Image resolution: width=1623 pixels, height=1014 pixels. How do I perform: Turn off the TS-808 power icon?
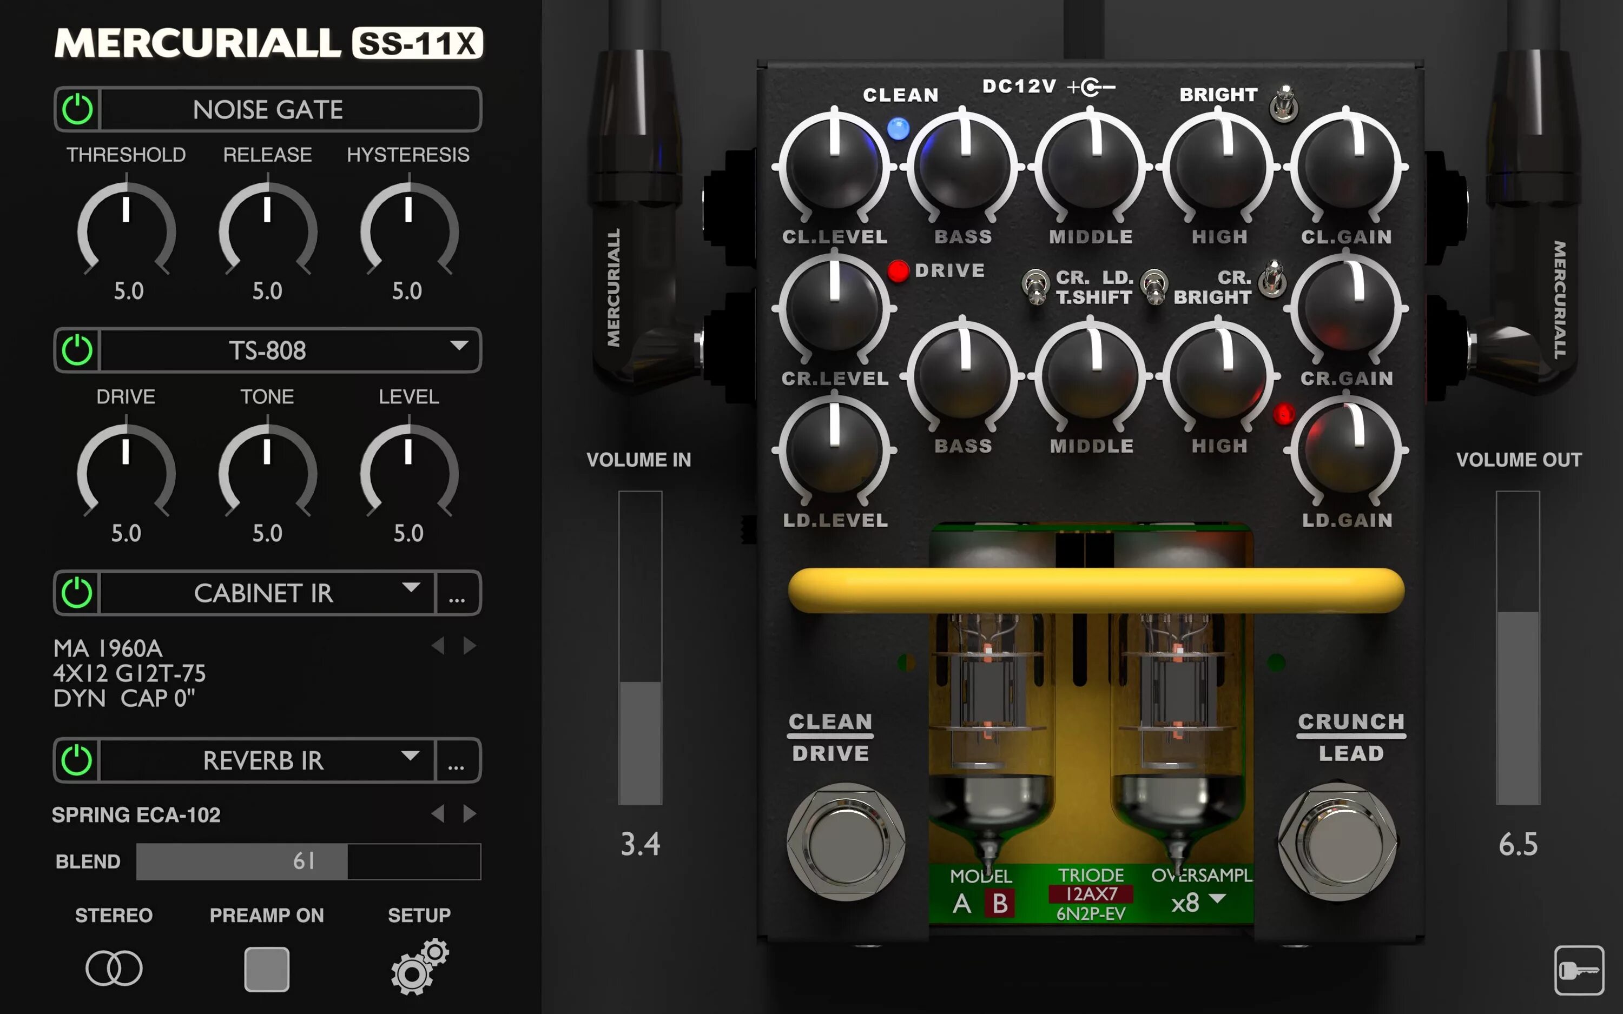[77, 350]
